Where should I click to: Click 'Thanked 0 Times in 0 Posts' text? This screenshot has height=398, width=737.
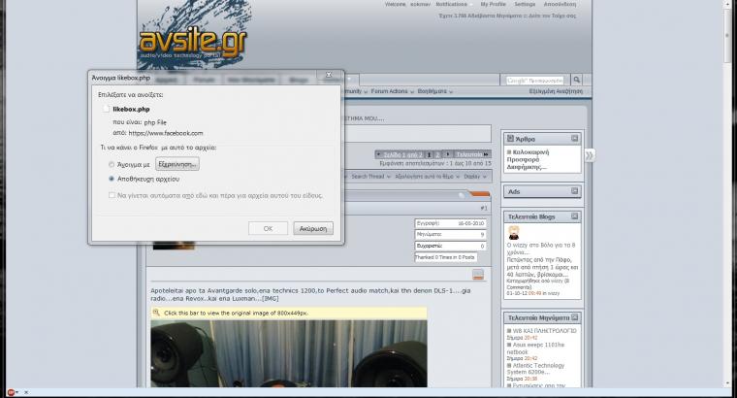click(x=445, y=257)
